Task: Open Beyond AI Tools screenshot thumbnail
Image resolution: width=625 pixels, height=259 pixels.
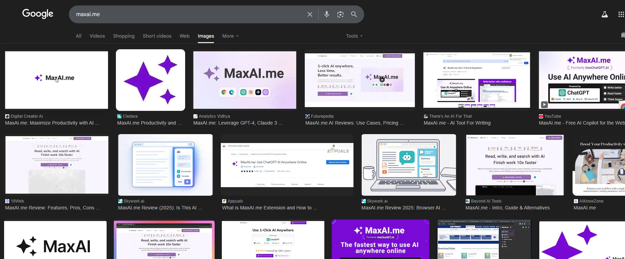Action: coord(515,165)
